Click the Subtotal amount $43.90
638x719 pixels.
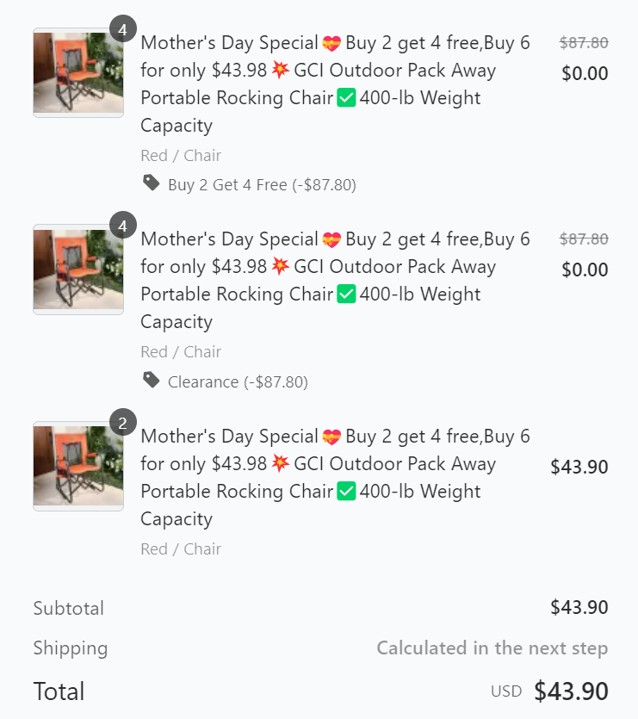coord(579,607)
